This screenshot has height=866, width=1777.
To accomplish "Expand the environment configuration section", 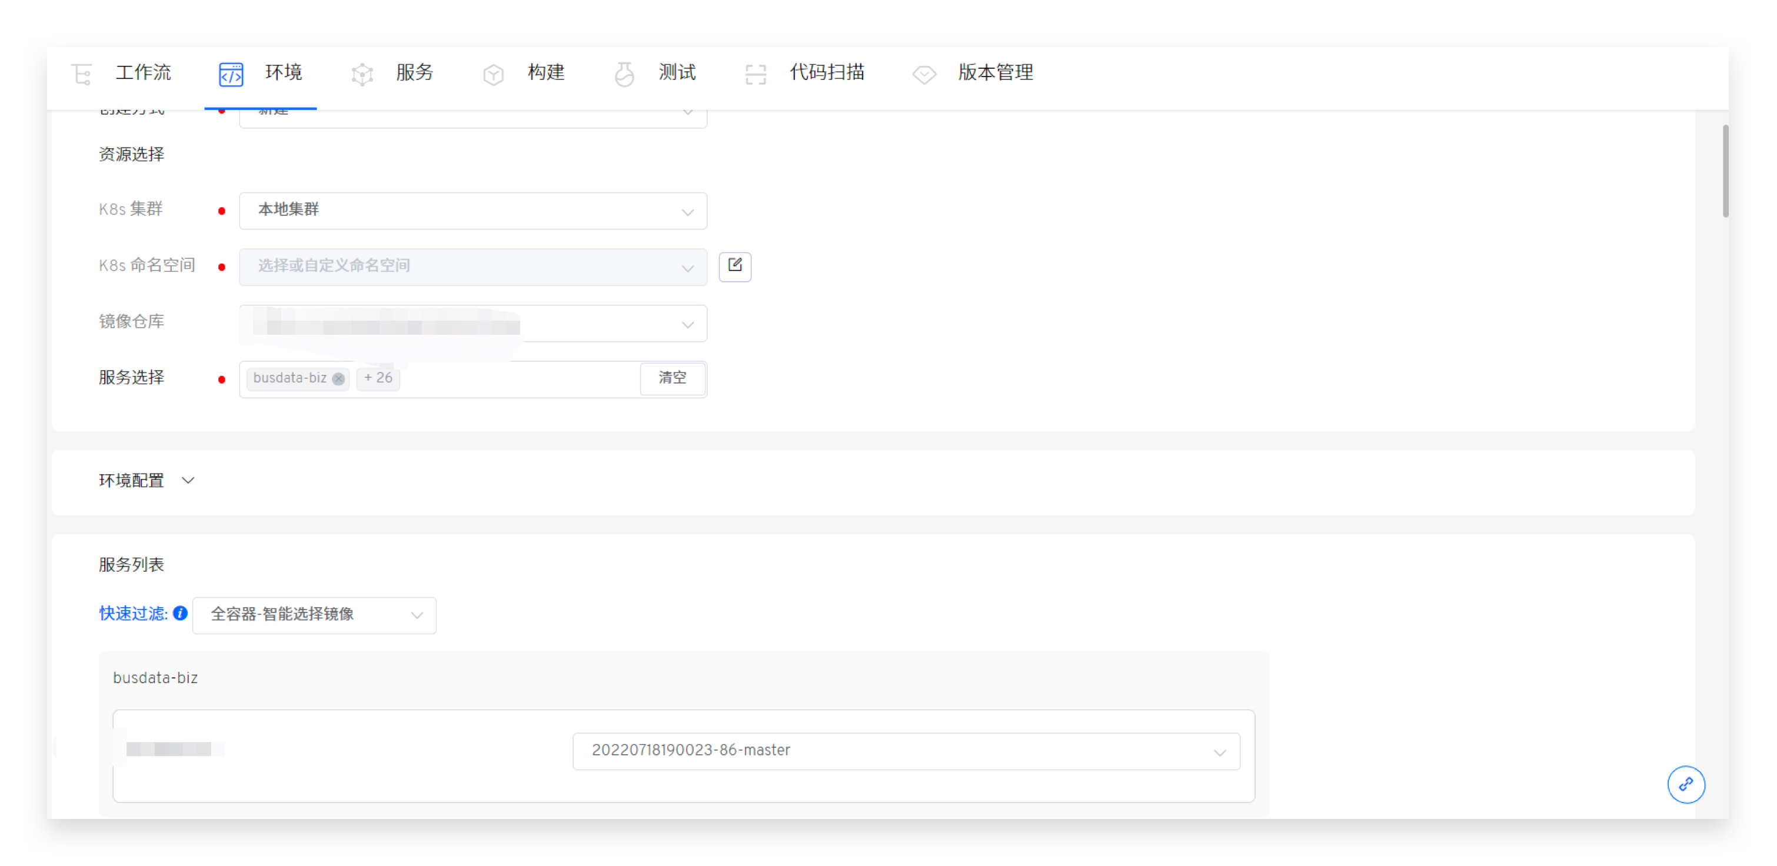I will tap(188, 480).
